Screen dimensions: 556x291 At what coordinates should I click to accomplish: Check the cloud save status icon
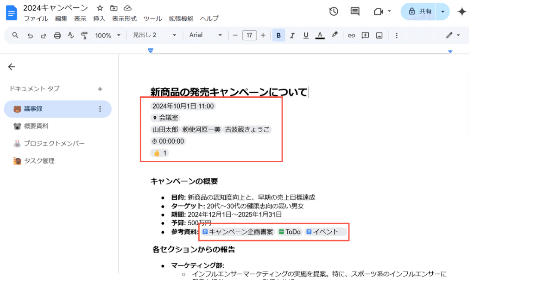click(127, 8)
